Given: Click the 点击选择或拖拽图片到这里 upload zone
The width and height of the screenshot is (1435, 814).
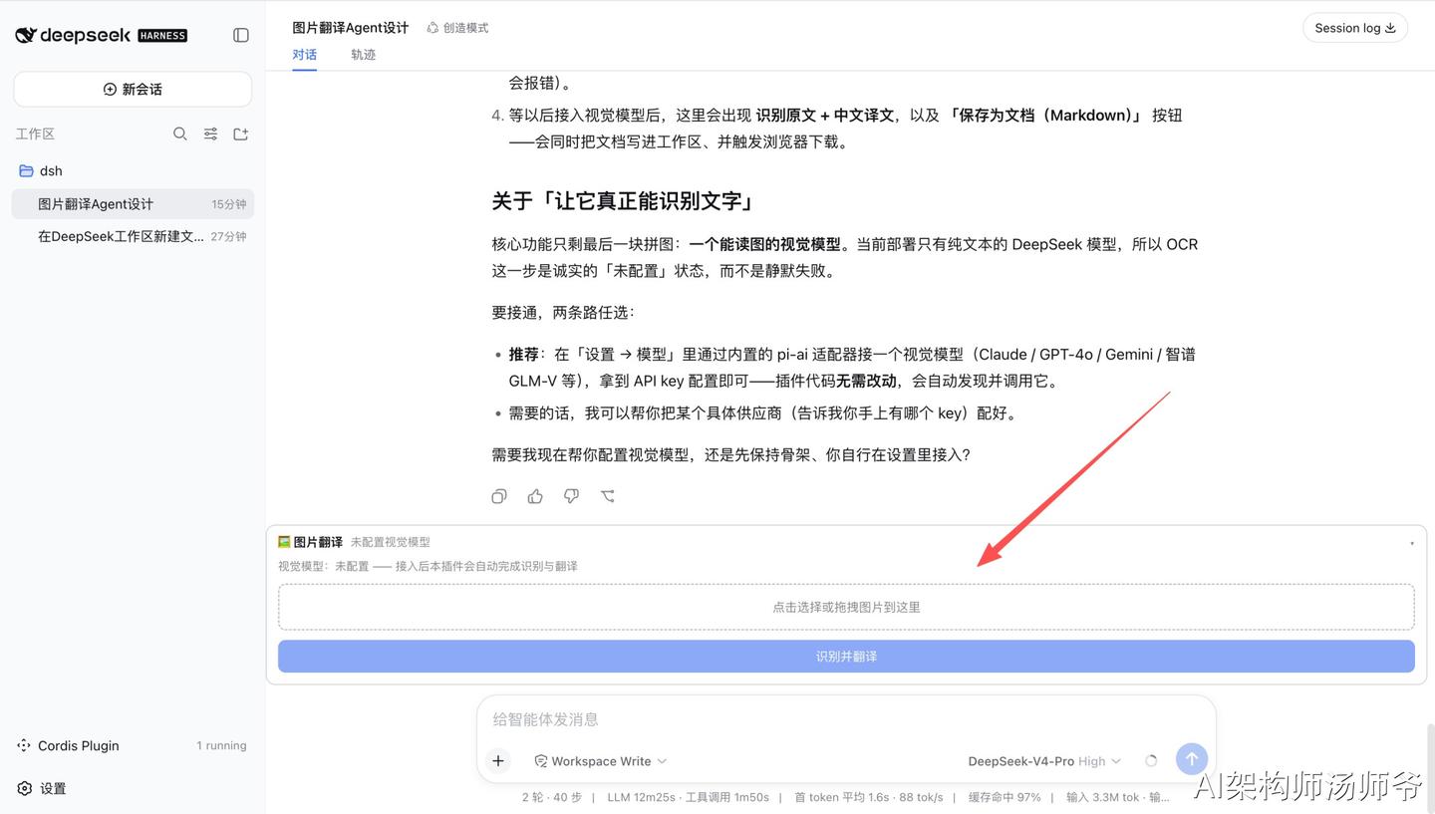Looking at the screenshot, I should [x=846, y=607].
